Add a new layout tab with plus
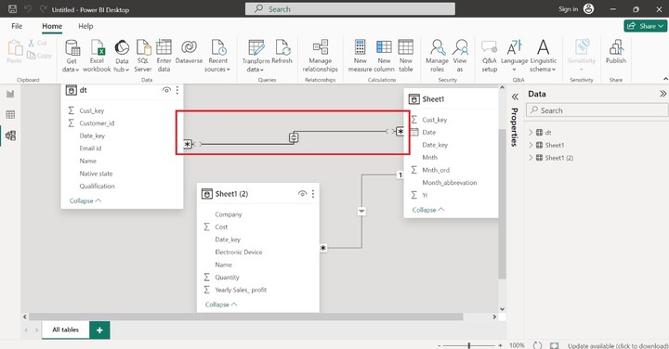 99,330
